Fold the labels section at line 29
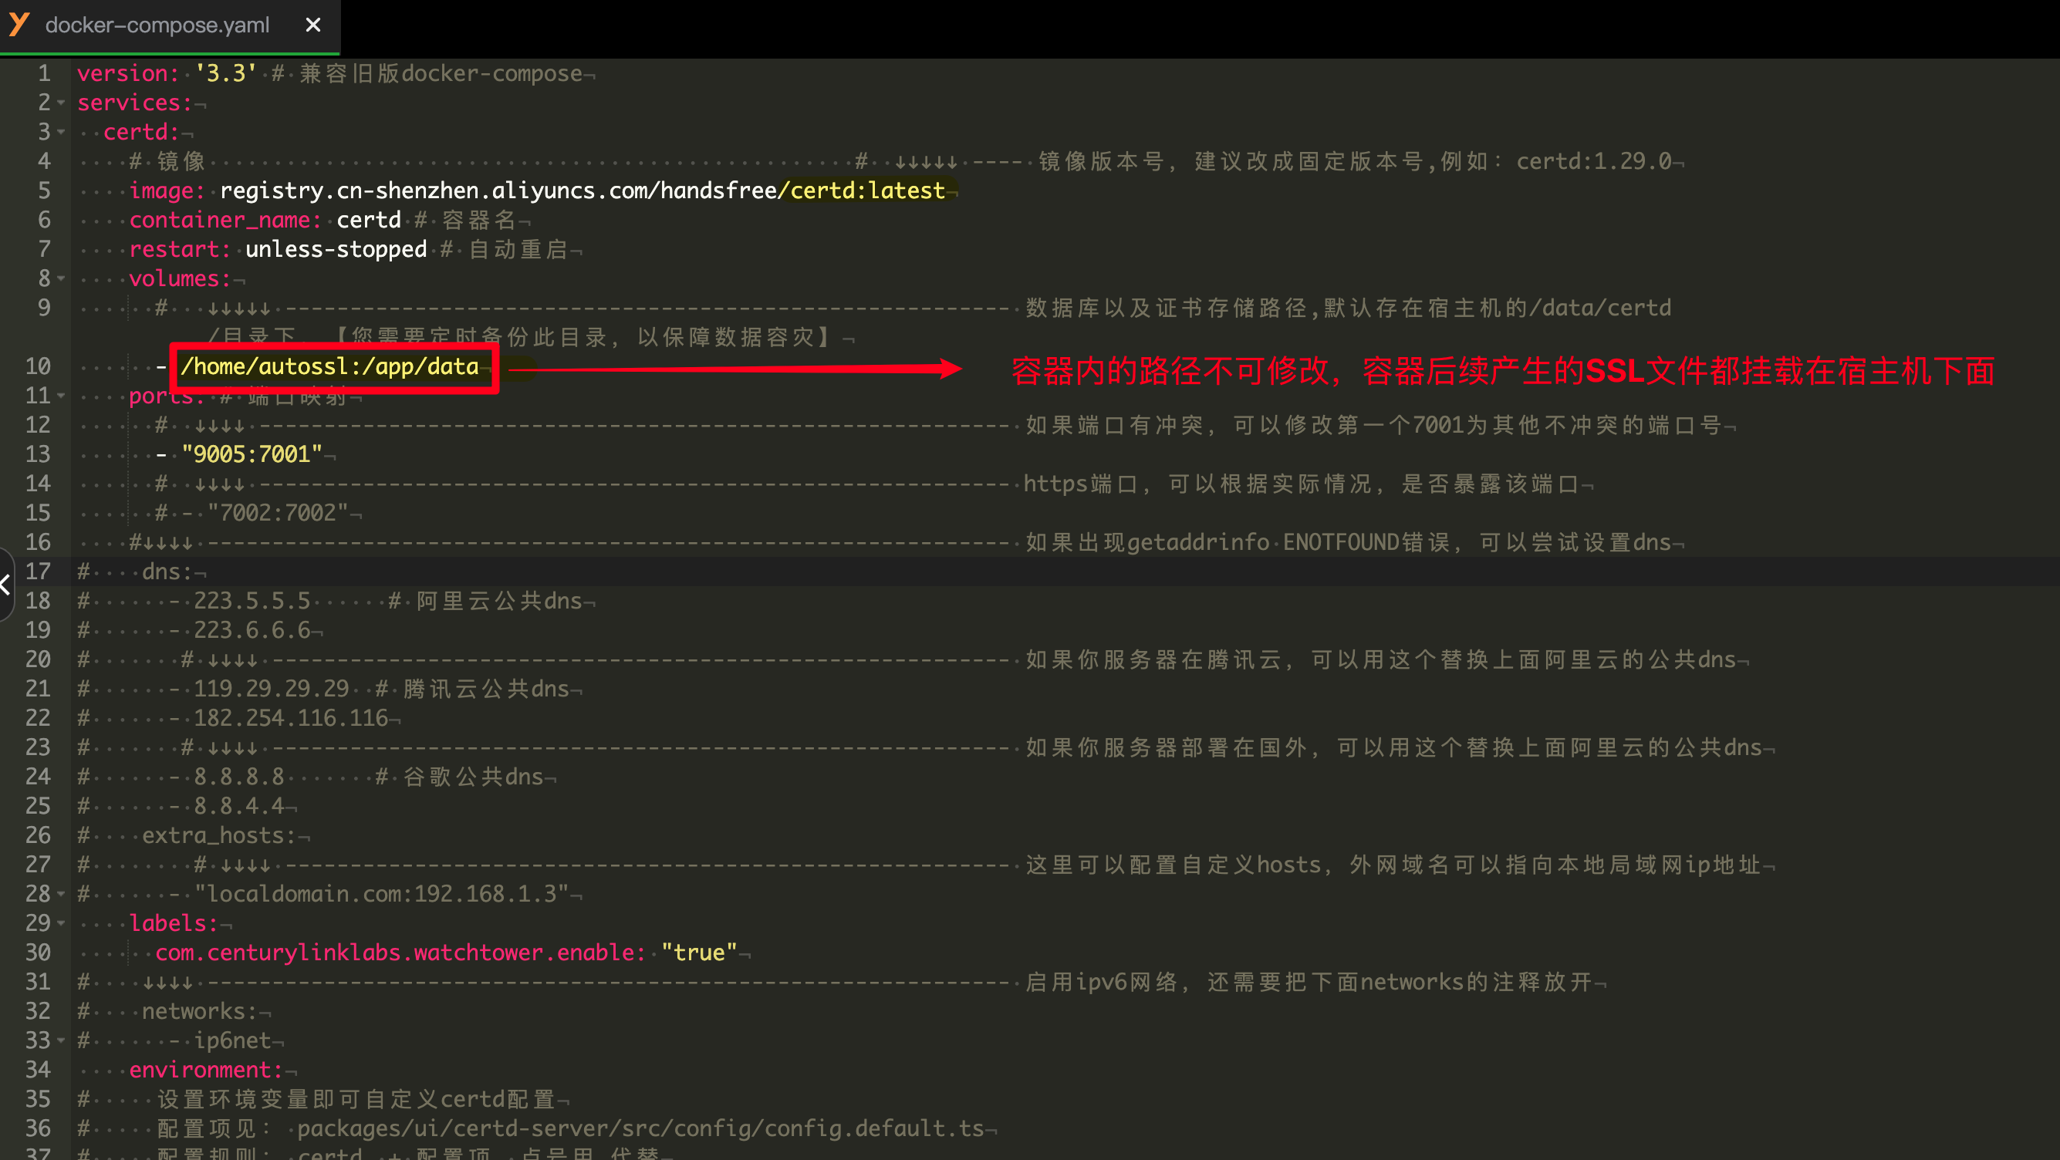The image size is (2060, 1160). point(62,923)
